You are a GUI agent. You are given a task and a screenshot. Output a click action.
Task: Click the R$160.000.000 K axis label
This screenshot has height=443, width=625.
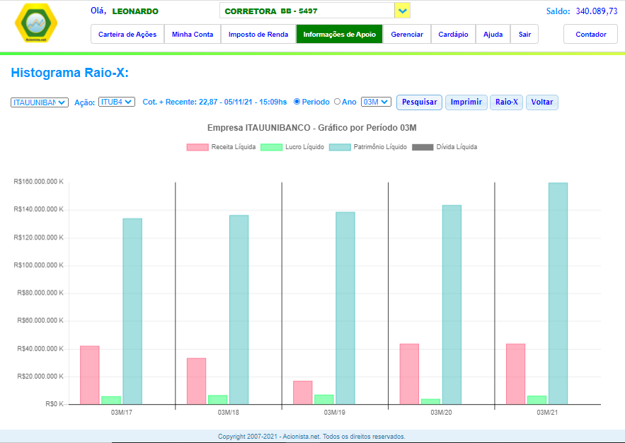tap(39, 182)
